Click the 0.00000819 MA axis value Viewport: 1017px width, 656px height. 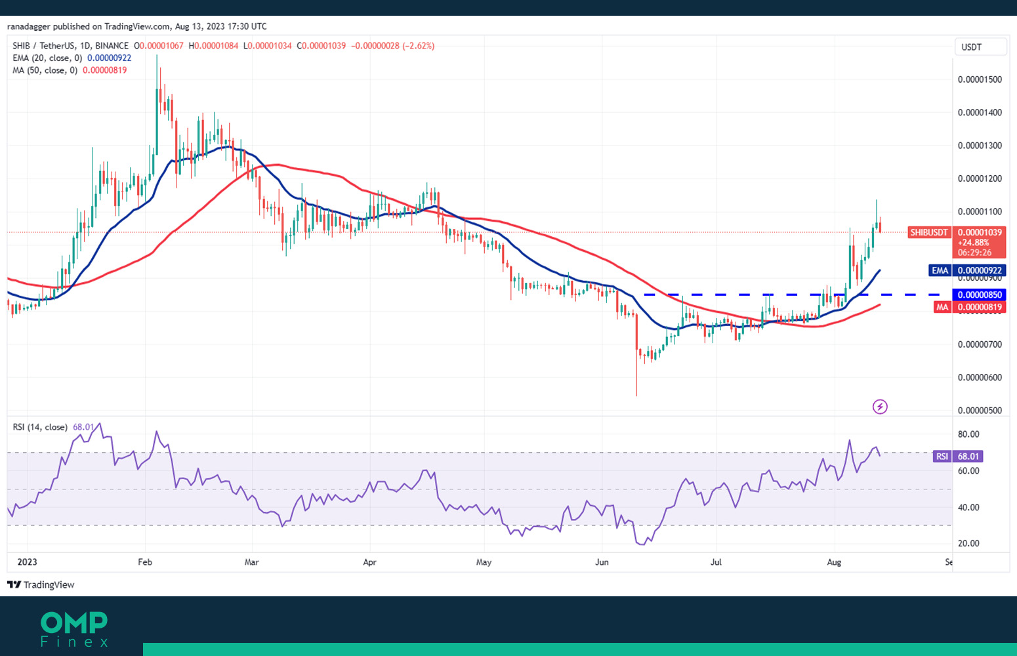pos(980,307)
